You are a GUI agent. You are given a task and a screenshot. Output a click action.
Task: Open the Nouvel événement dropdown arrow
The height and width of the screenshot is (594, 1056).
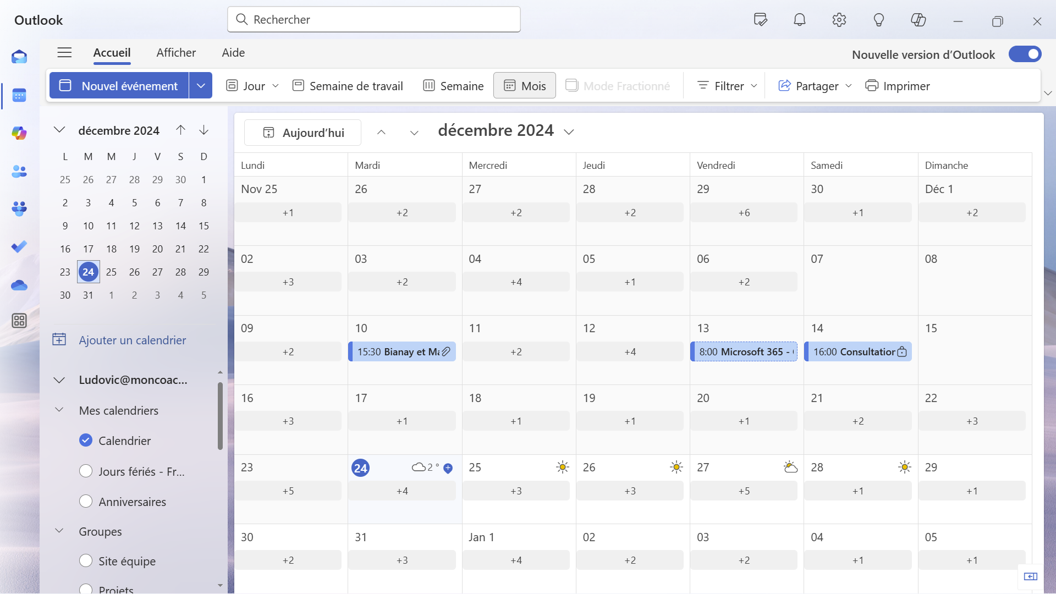pyautogui.click(x=201, y=86)
